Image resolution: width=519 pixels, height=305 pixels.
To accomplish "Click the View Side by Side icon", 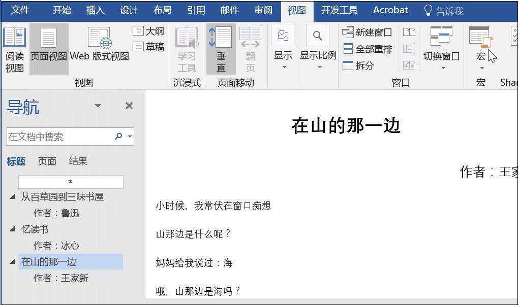I will [409, 32].
